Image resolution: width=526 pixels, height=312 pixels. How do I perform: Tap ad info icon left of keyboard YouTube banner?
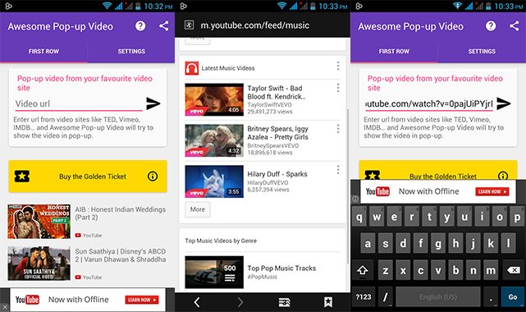point(355,199)
